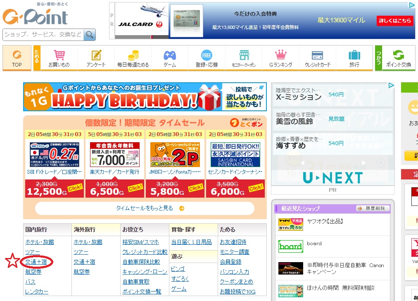This screenshot has width=418, height=301.
Task: Open the モニター・クーポン shop menu
Action: coord(244,58)
